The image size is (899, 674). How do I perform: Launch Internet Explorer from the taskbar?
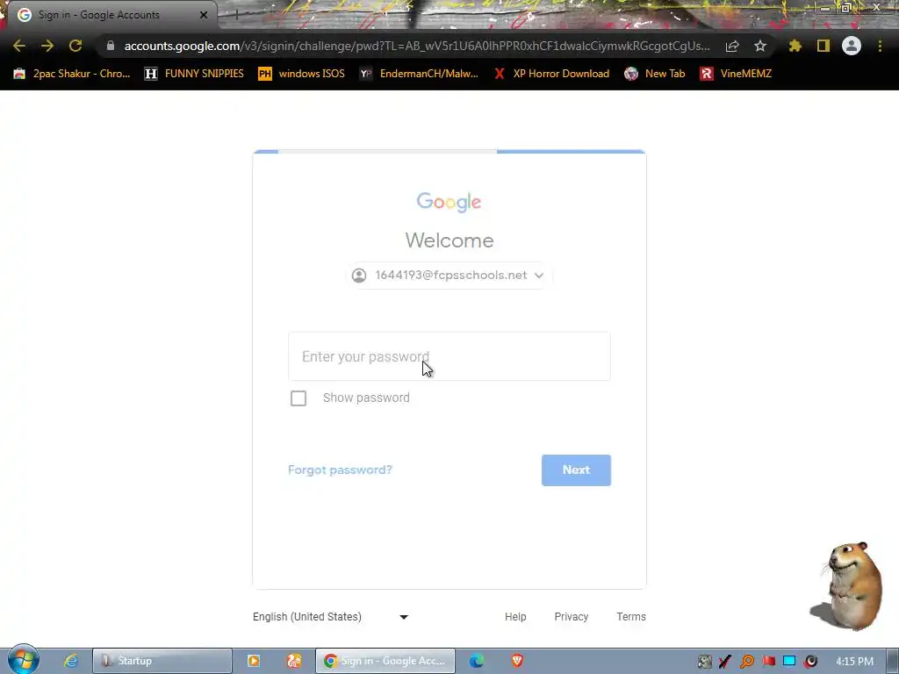pos(71,661)
